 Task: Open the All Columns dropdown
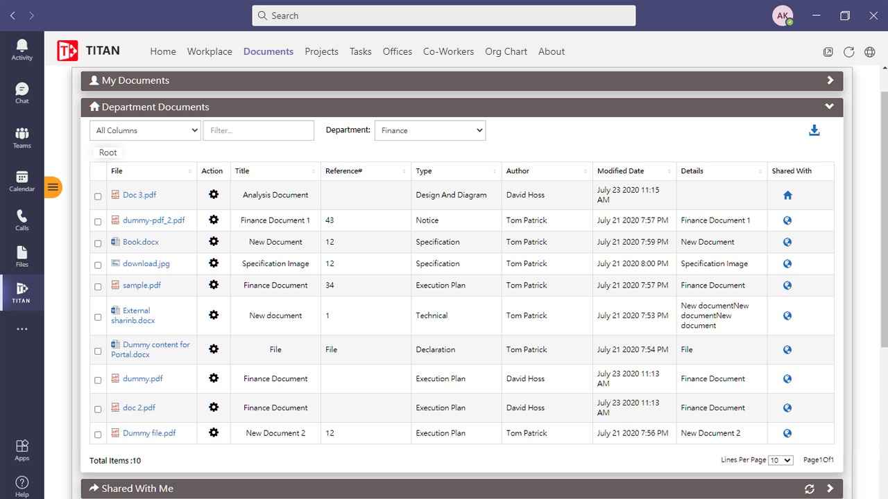[x=144, y=130]
